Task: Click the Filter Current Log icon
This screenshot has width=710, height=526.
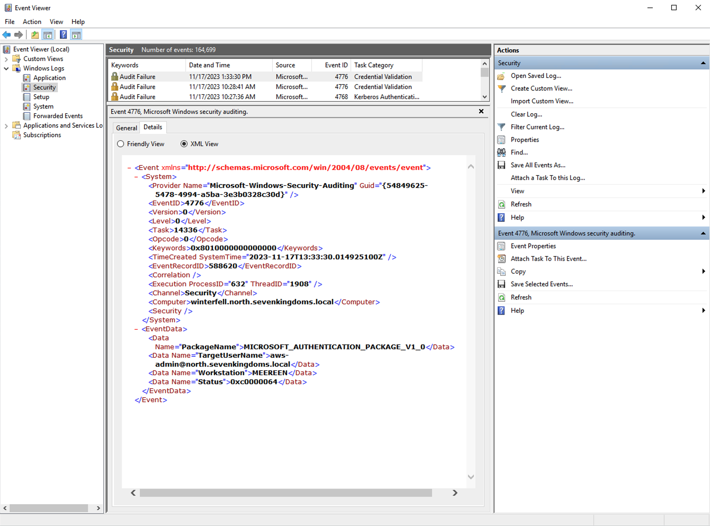Action: pos(501,126)
